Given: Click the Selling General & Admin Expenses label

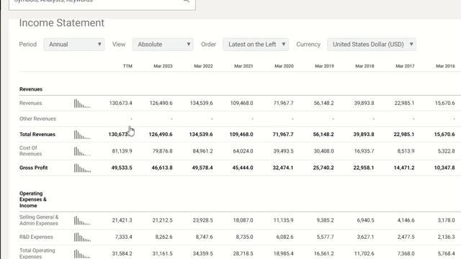Looking at the screenshot, I should pyautogui.click(x=39, y=220).
